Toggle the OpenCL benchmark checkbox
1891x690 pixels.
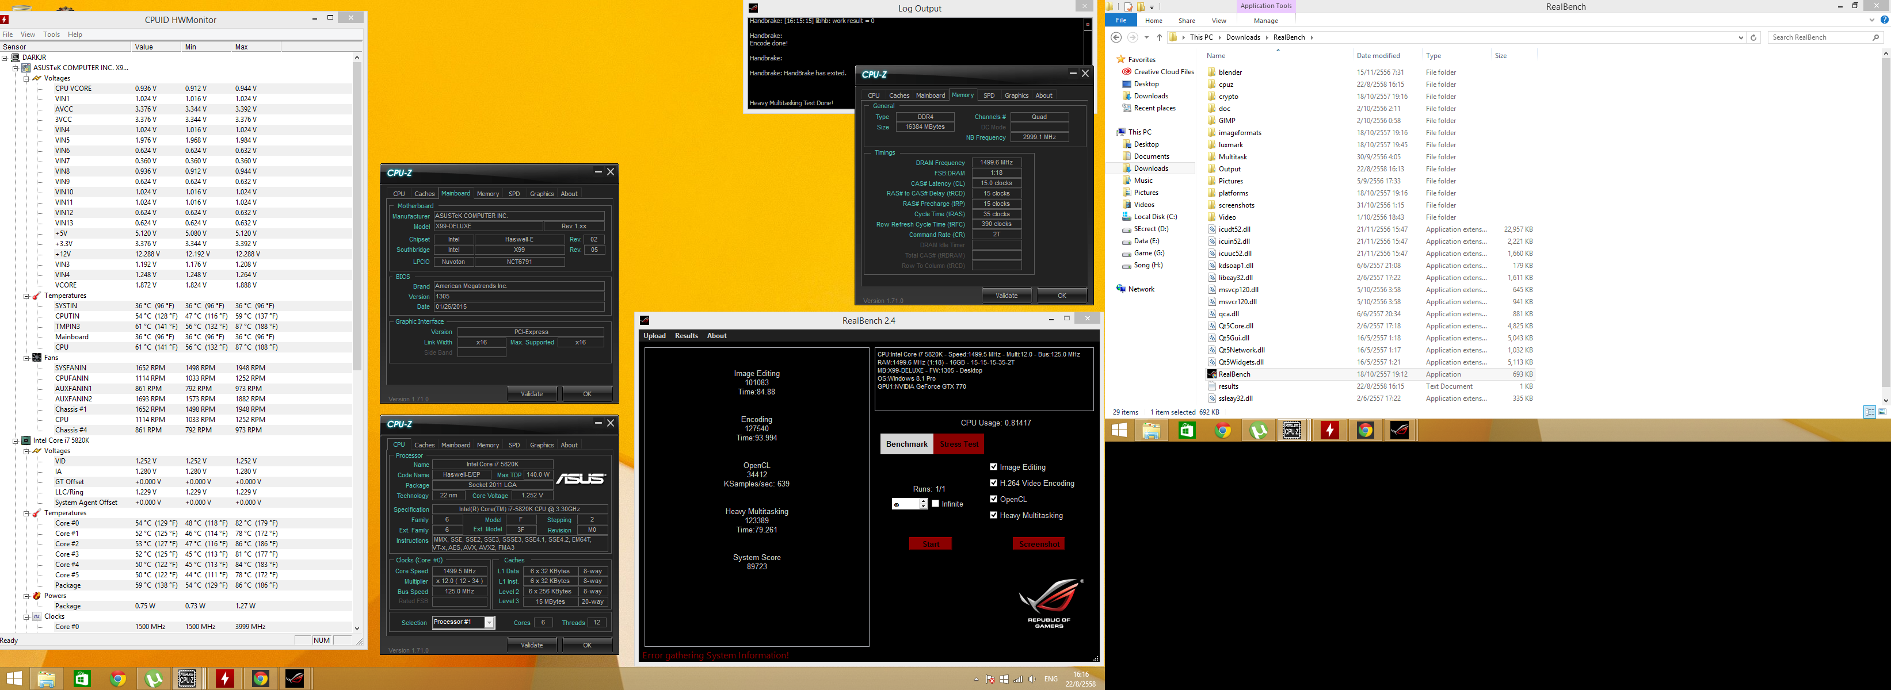click(x=993, y=499)
